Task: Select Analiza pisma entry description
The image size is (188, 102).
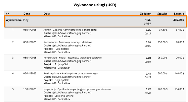Action: pyautogui.click(x=70, y=73)
